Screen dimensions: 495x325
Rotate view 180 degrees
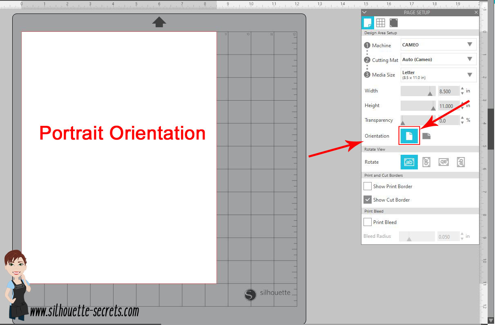444,162
